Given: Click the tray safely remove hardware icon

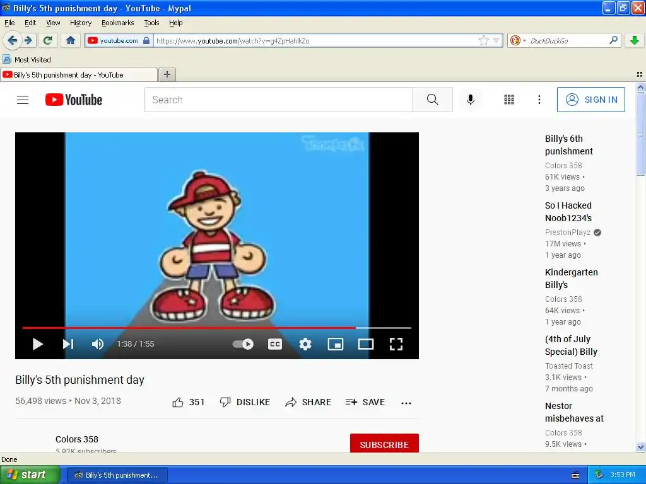Looking at the screenshot, I should (599, 475).
